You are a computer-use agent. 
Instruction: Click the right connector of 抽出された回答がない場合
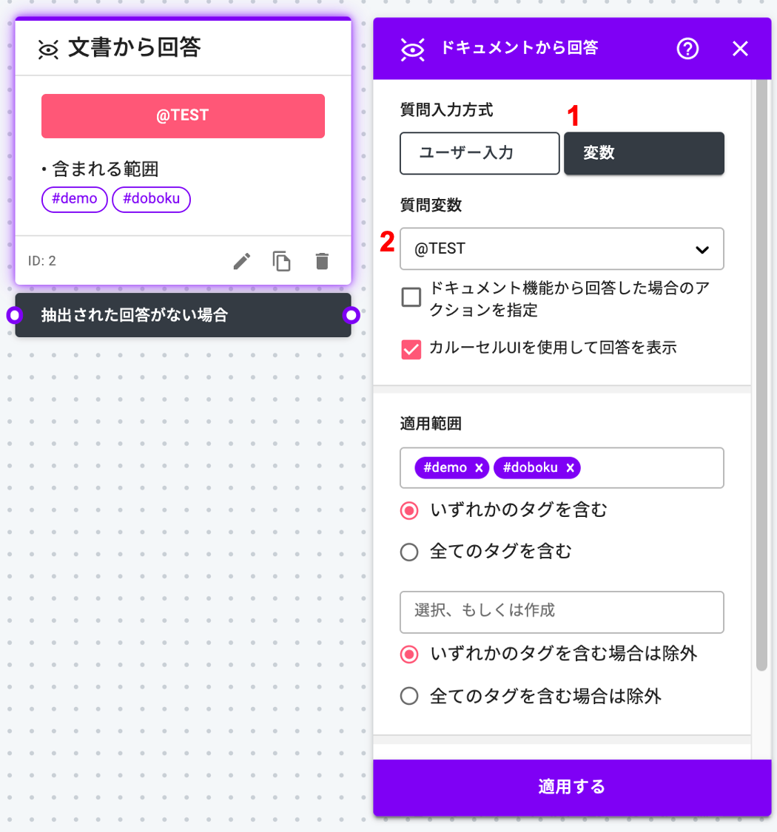pos(351,315)
